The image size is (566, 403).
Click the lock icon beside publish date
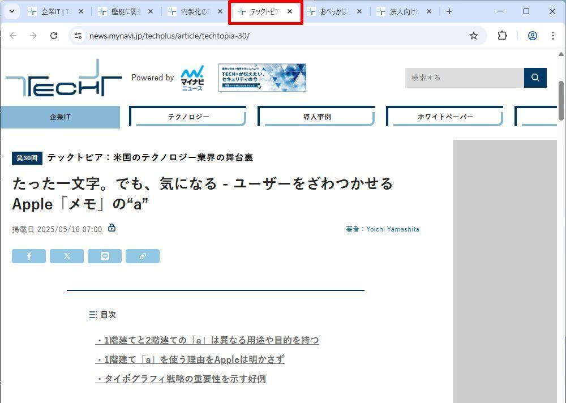tap(112, 228)
